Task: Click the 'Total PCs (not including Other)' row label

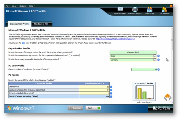Action: (23, 96)
